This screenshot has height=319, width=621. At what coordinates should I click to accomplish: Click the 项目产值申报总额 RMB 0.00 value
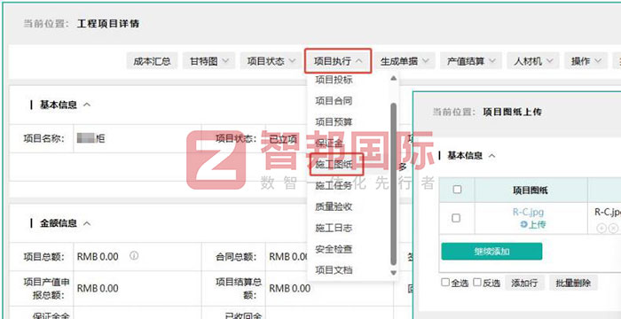98,288
